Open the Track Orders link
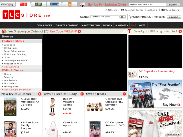This screenshot has height=137, width=183. [172, 10]
